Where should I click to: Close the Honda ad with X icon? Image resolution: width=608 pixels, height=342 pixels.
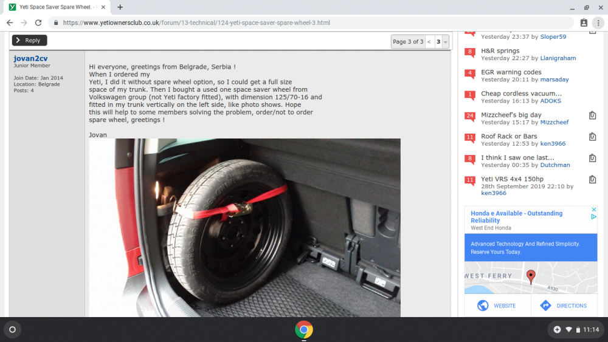pos(593,210)
